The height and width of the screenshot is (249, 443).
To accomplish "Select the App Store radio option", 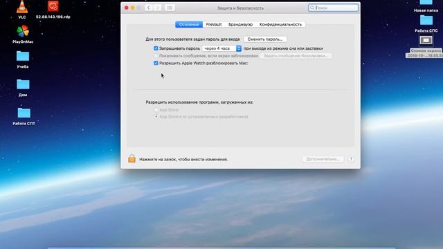I will pos(156,109).
